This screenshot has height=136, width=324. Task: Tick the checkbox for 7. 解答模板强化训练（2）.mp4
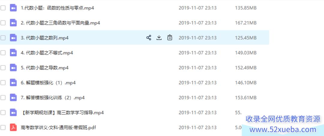click(x=3, y=98)
